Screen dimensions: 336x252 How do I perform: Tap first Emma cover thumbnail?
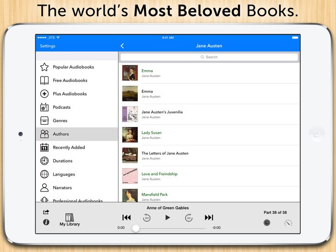(130, 73)
